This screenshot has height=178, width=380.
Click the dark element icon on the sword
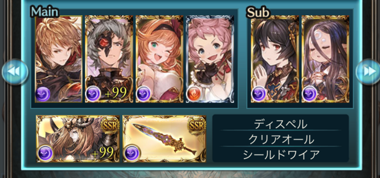coord(132,153)
